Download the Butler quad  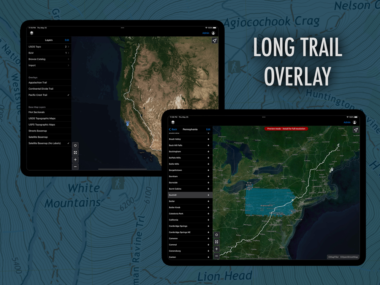208,201
